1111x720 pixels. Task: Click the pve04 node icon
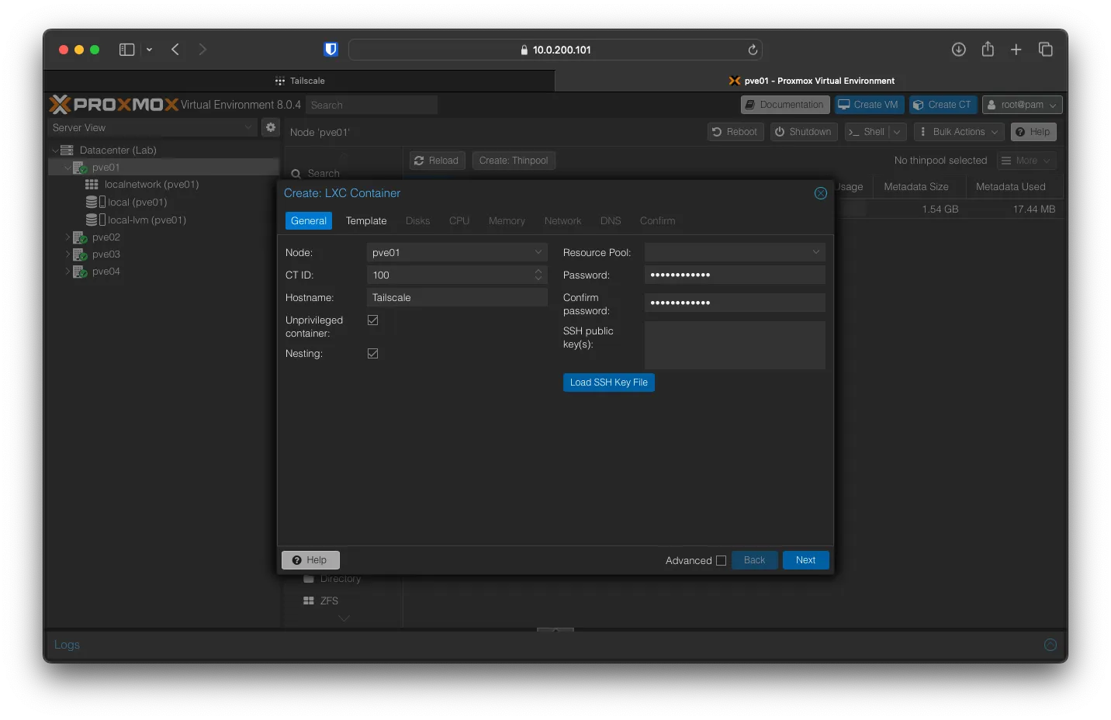click(x=80, y=272)
